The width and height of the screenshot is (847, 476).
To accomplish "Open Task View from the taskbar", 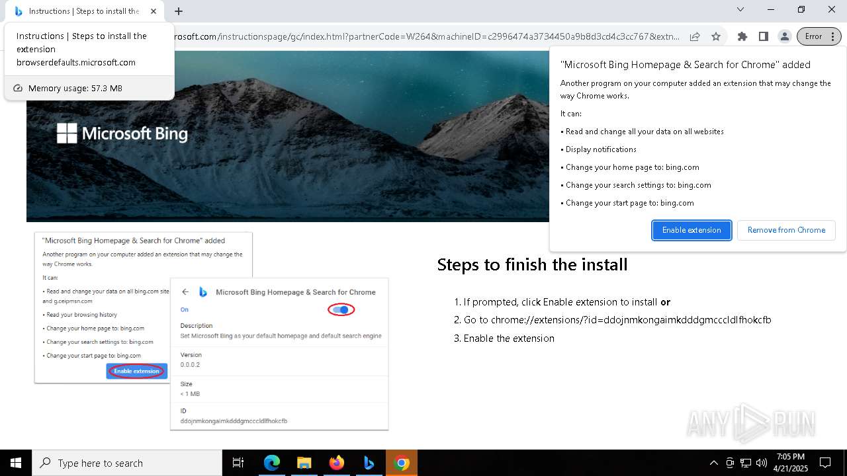I will (239, 463).
